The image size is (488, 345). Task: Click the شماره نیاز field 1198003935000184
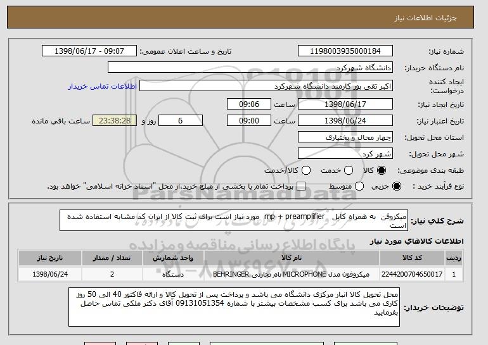345,51
